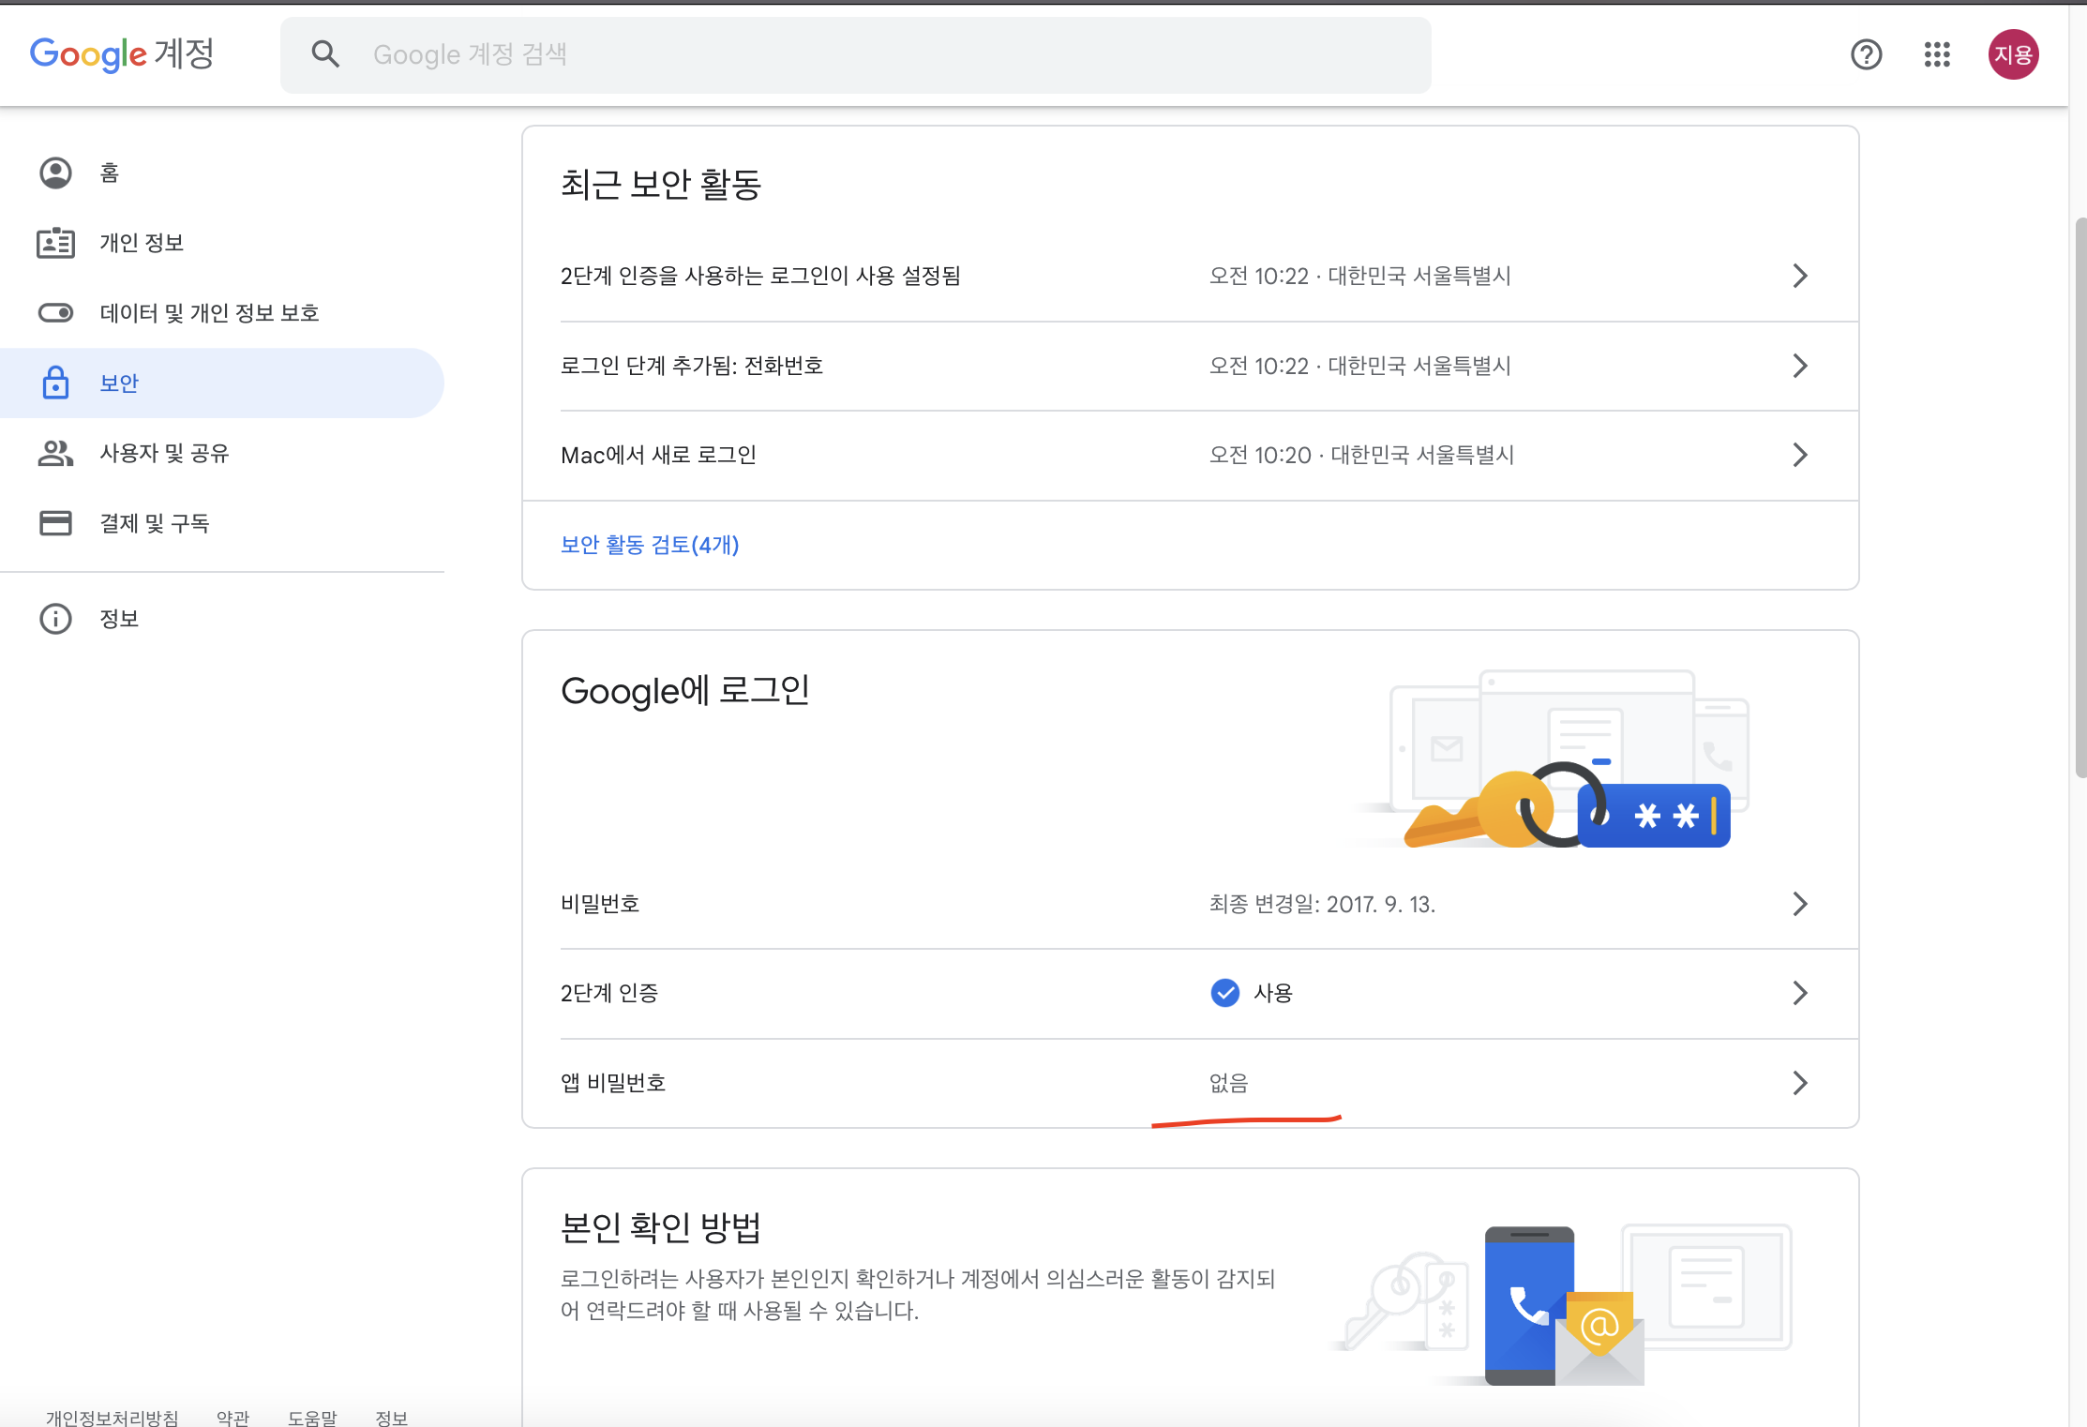Click the 개인정보처리방침 footer link
The width and height of the screenshot is (2087, 1427).
(113, 1417)
